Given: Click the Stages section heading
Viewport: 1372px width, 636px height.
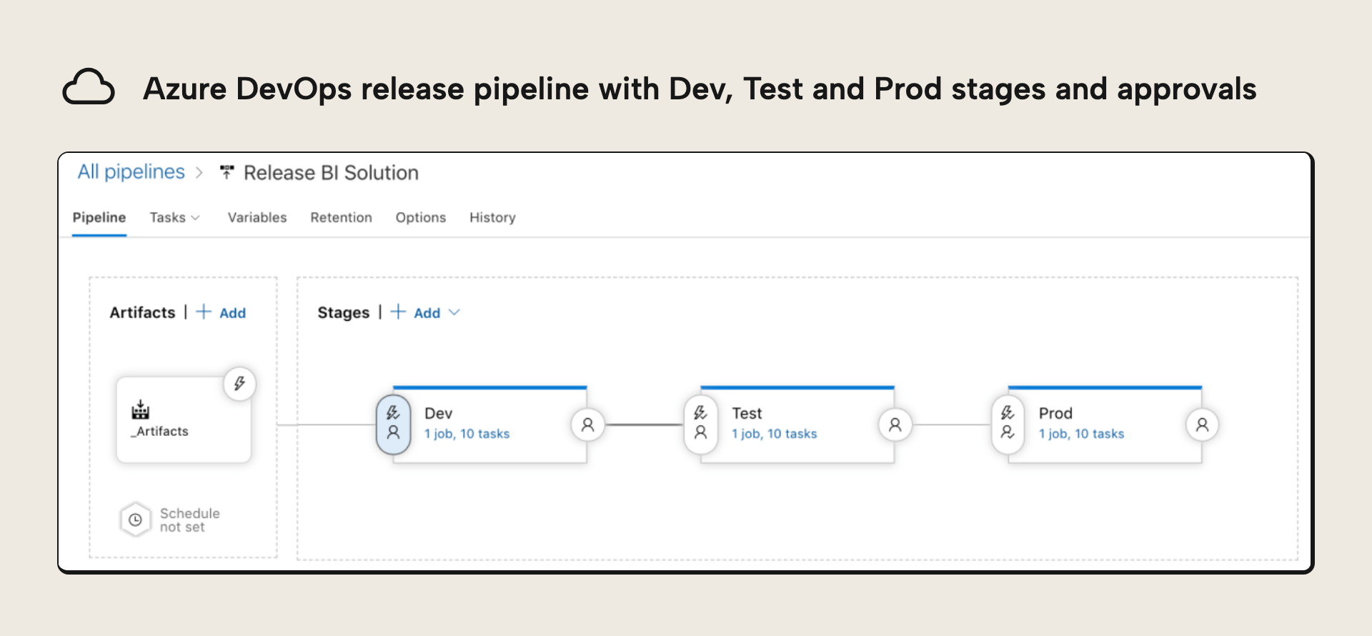Looking at the screenshot, I should pyautogui.click(x=344, y=312).
